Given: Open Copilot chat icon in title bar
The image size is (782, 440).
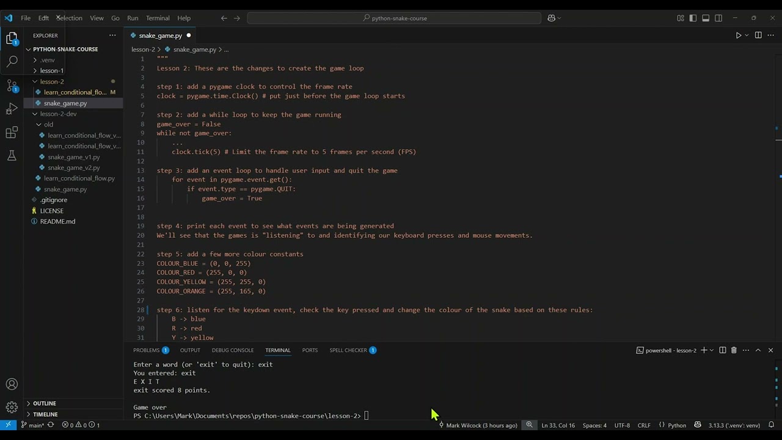Looking at the screenshot, I should click(551, 18).
